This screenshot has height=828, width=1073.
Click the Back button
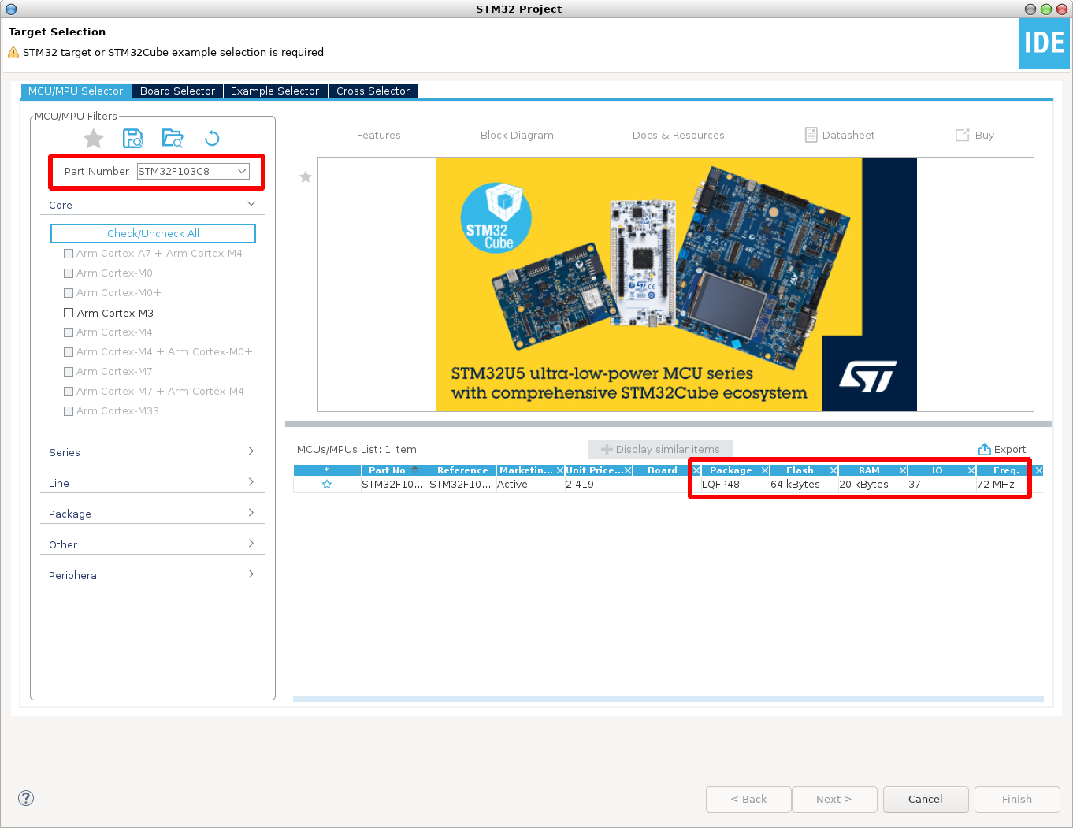[748, 799]
